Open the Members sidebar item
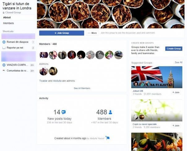Image resolution: width=187 pixels, height=151 pixels. click(x=8, y=23)
